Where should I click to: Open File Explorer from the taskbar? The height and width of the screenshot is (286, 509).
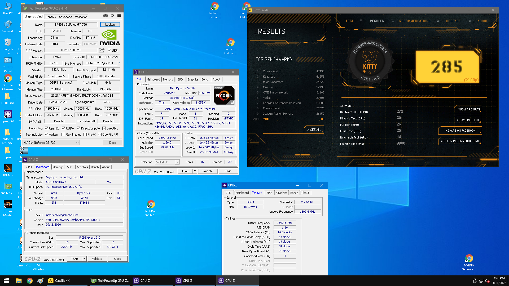click(x=19, y=281)
